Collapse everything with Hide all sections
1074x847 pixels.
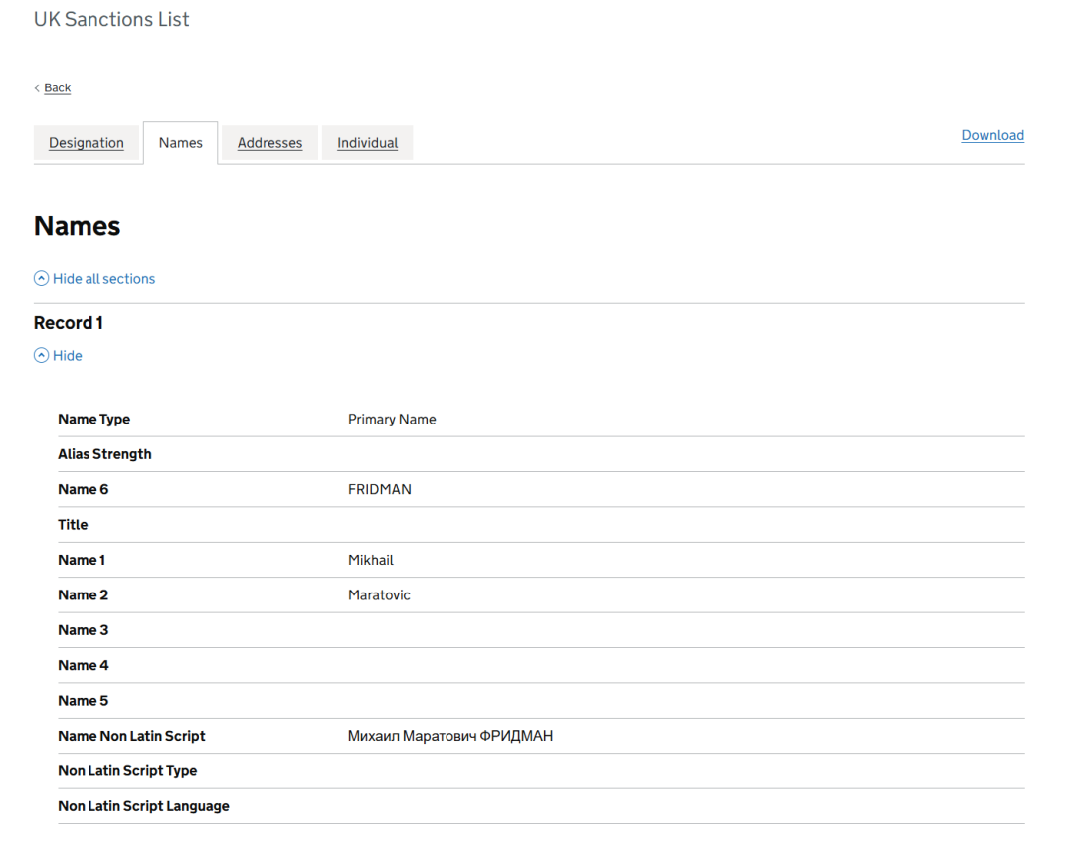pos(103,279)
